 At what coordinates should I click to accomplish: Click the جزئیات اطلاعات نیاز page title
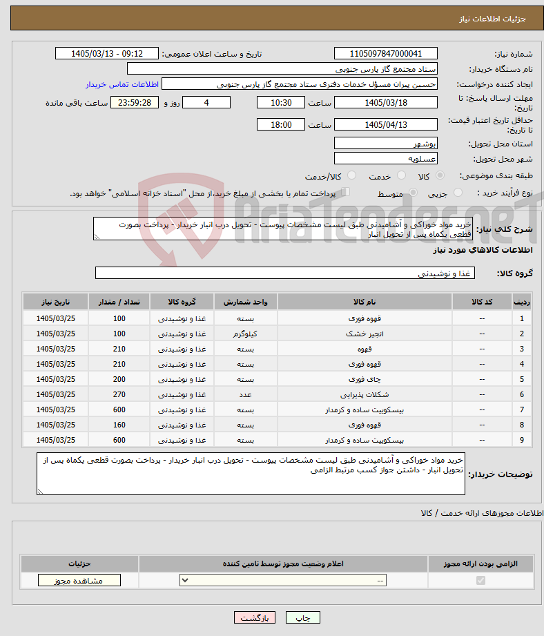click(x=492, y=19)
